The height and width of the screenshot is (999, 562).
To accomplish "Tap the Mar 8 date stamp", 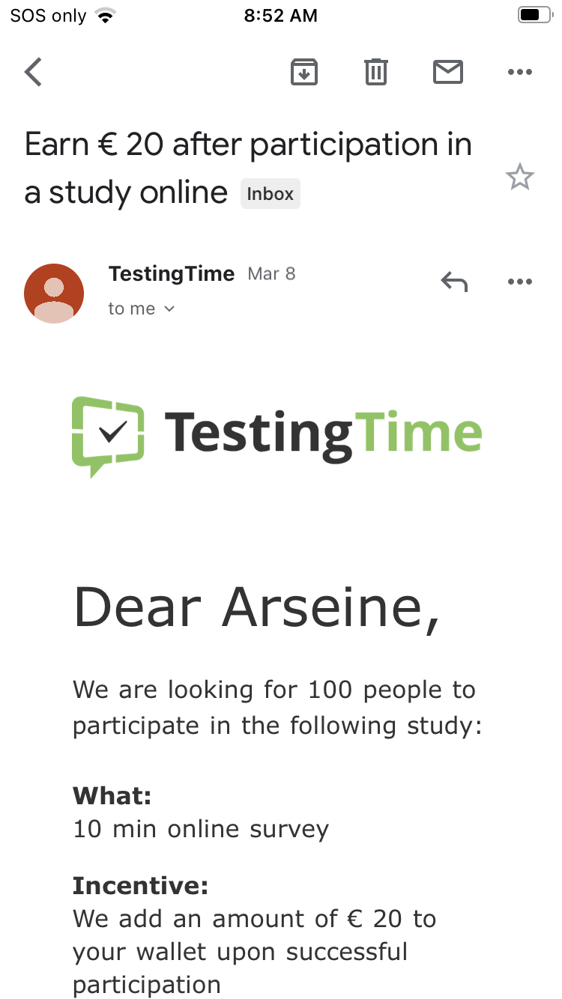I will tap(271, 274).
